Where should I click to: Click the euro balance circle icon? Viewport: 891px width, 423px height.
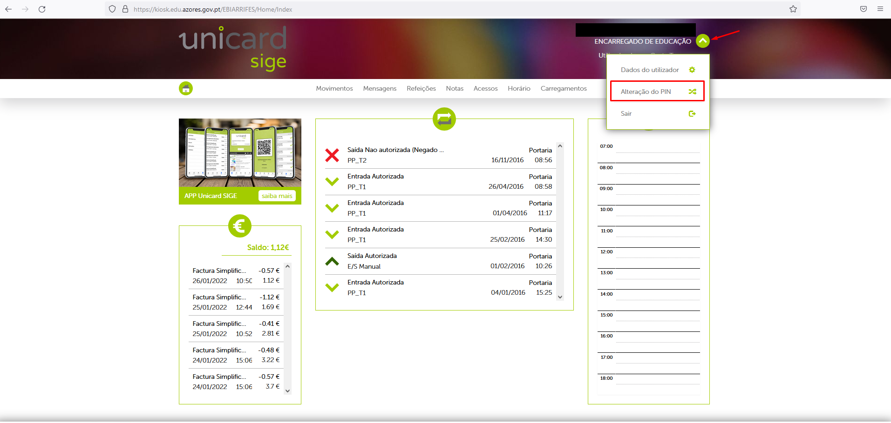[x=239, y=226]
